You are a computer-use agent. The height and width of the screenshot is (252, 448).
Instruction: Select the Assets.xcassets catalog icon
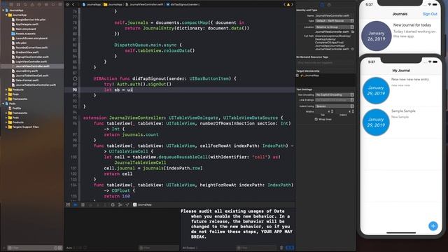(13, 34)
